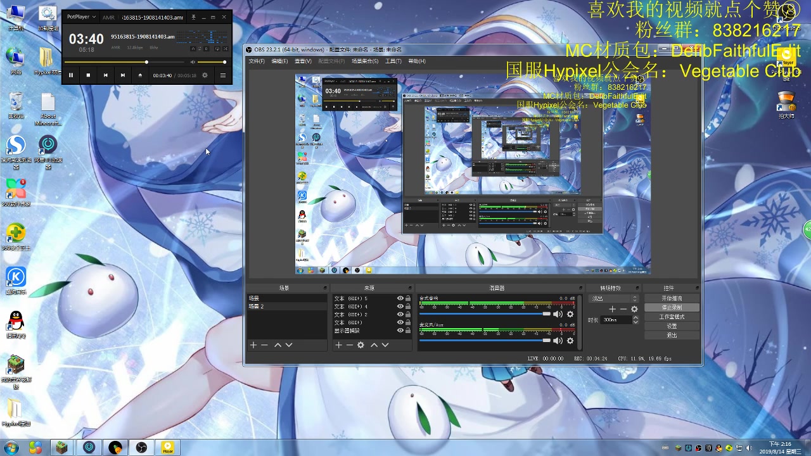Remove selected source with minus icon
811x456 pixels.
[350, 345]
